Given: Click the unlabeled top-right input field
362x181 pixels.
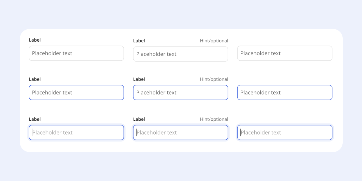Looking at the screenshot, I should (284, 53).
